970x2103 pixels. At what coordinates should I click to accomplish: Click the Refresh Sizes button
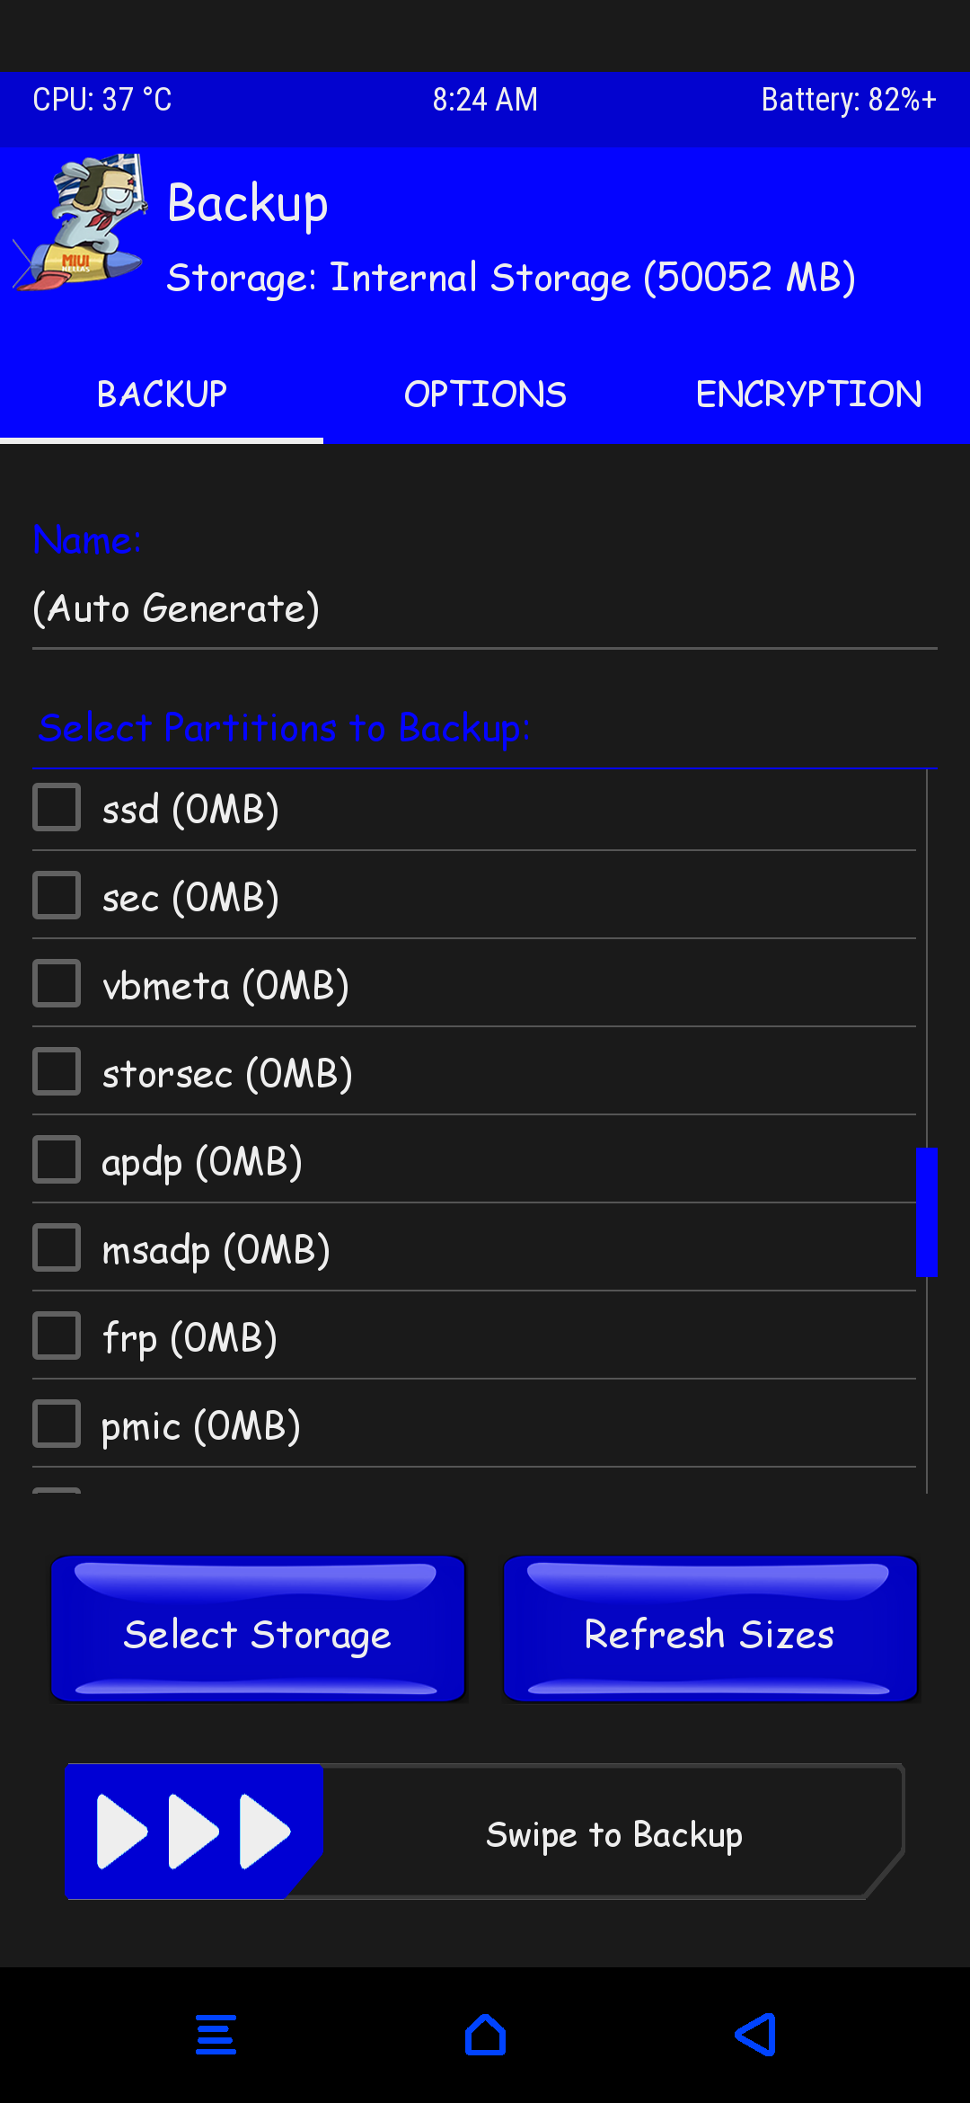[710, 1630]
